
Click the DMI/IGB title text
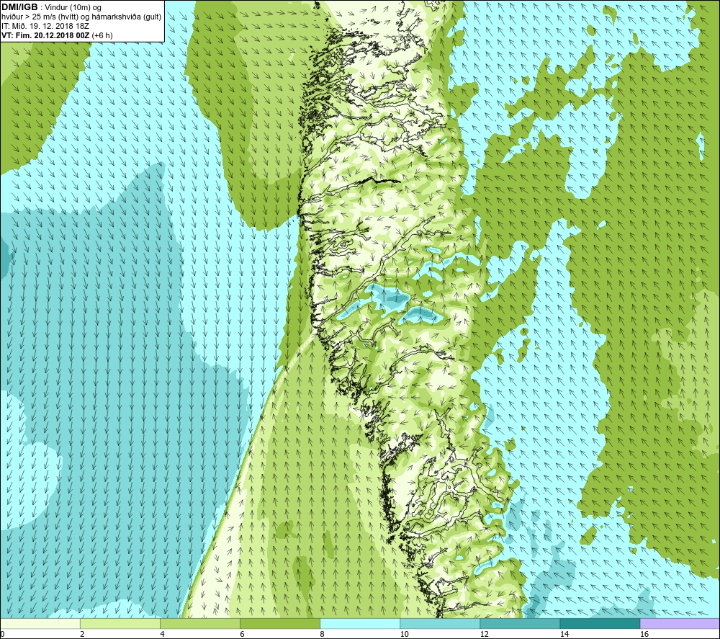[x=19, y=7]
